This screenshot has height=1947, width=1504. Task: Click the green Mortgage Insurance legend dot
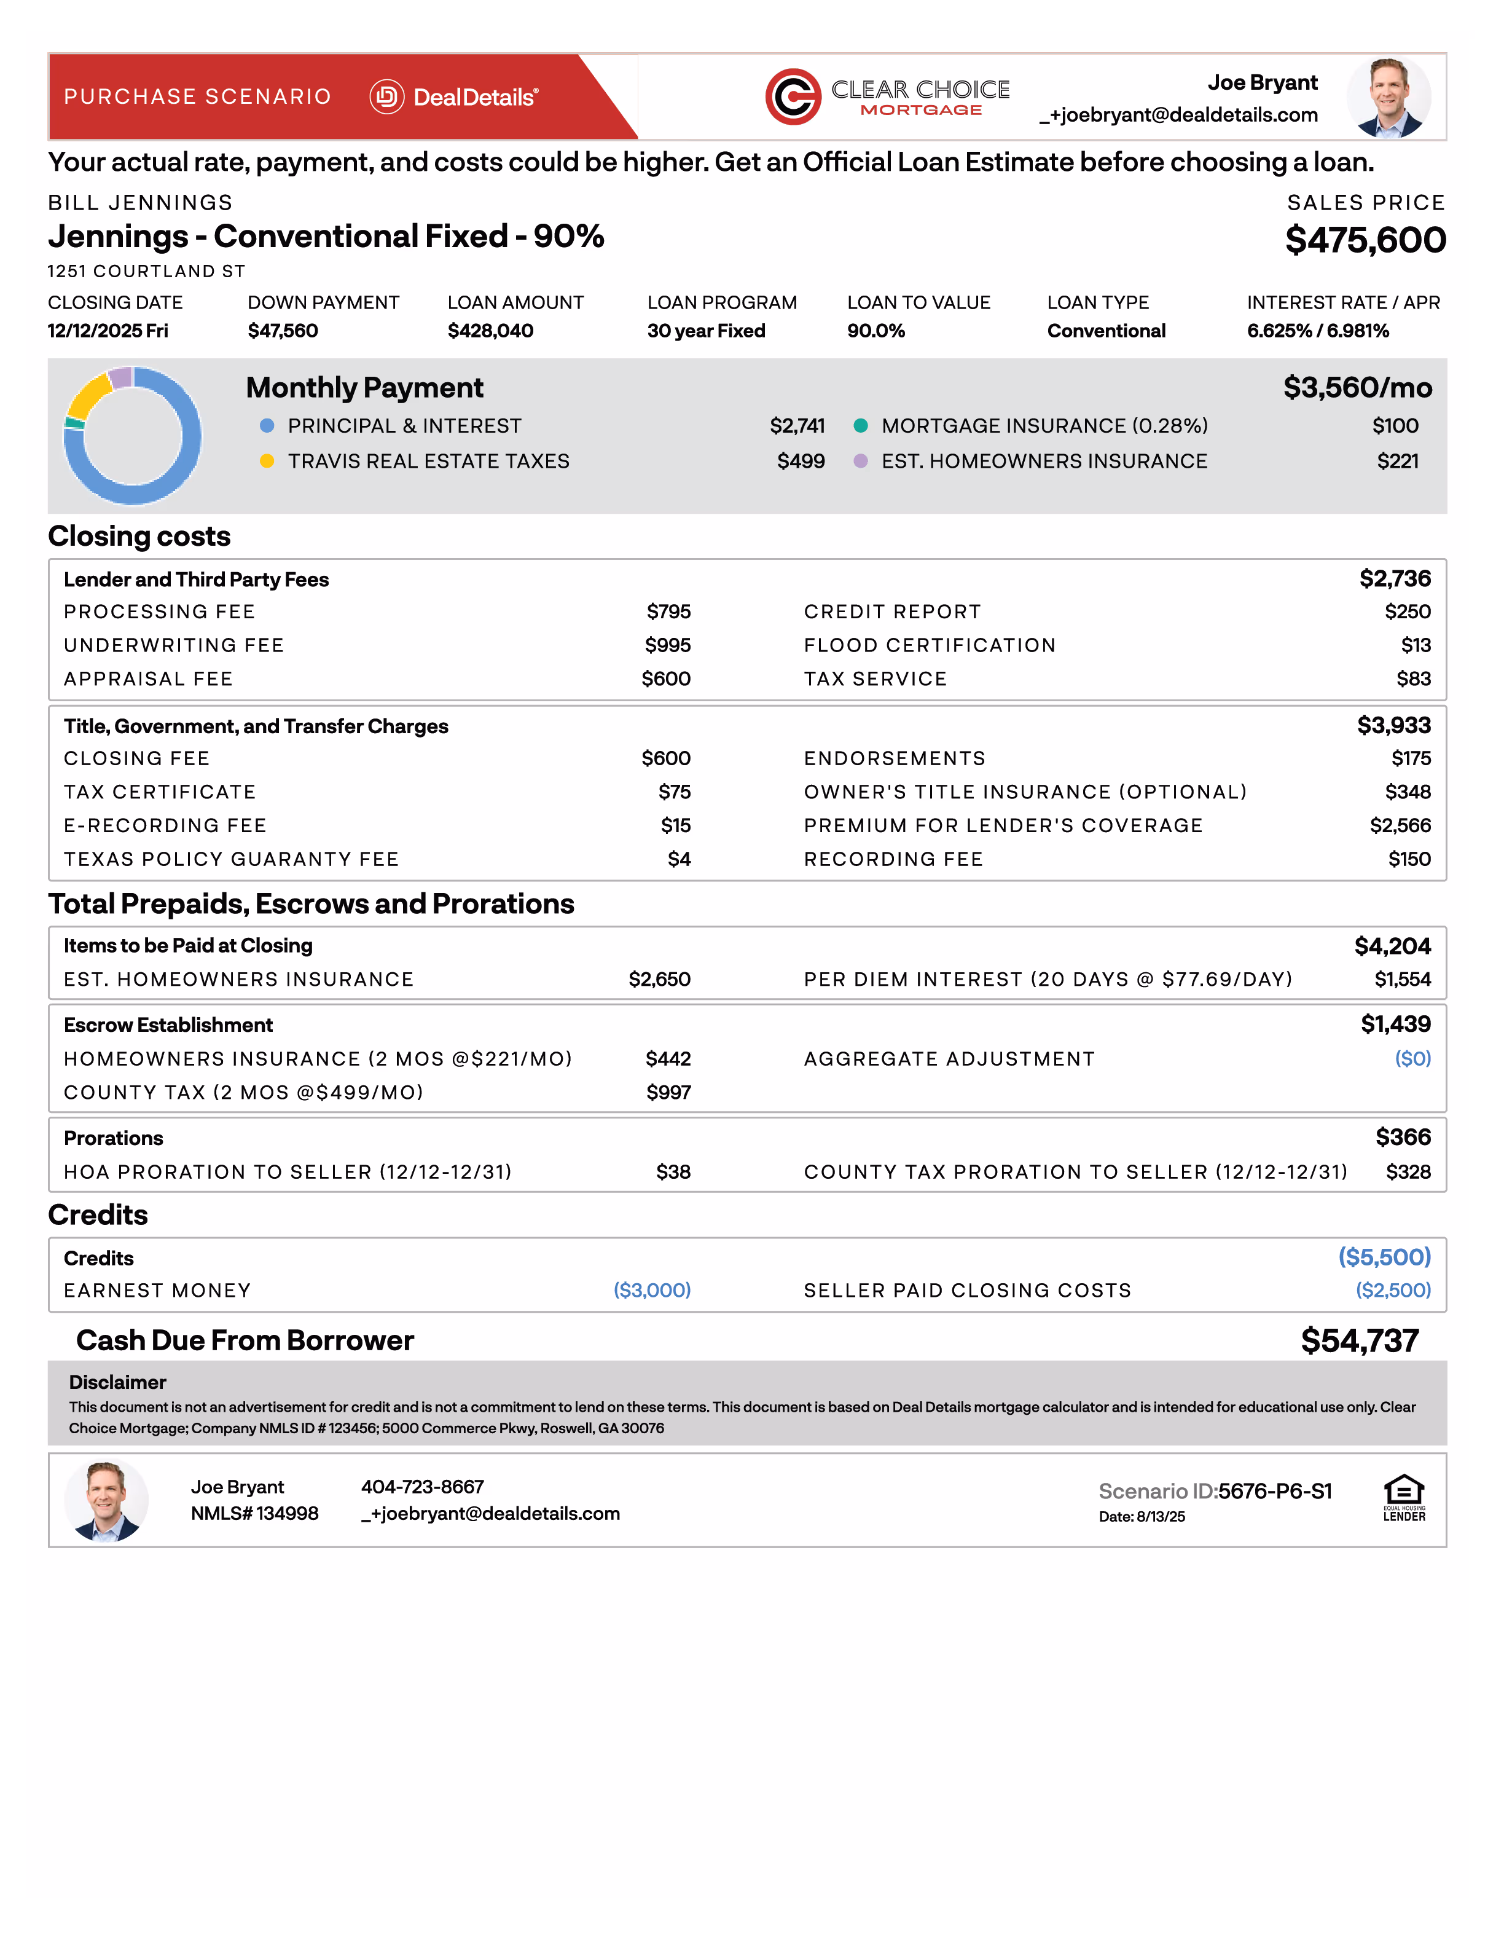861,426
